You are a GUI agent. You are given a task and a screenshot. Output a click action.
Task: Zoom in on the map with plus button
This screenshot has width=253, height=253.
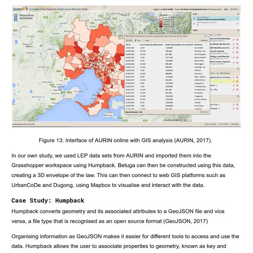[x=15, y=16]
